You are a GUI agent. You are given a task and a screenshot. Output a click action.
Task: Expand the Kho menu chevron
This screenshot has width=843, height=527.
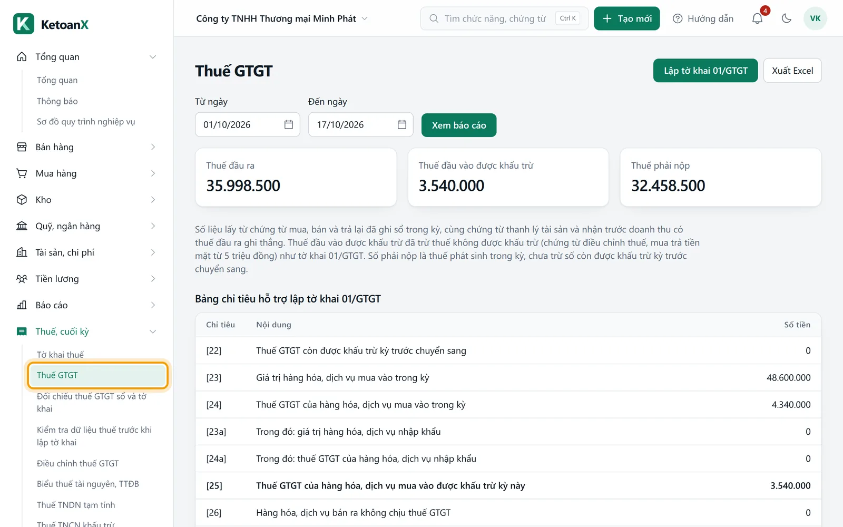(153, 200)
